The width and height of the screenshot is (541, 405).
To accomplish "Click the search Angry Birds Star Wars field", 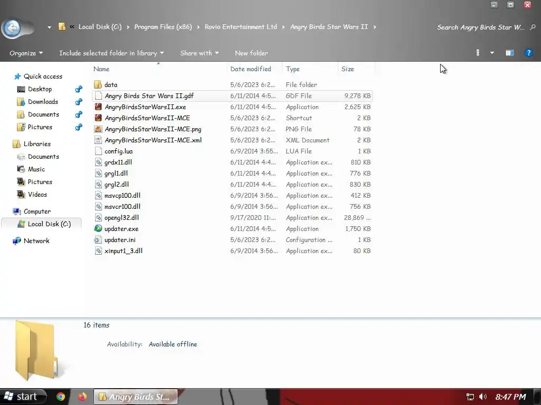I will (x=480, y=27).
